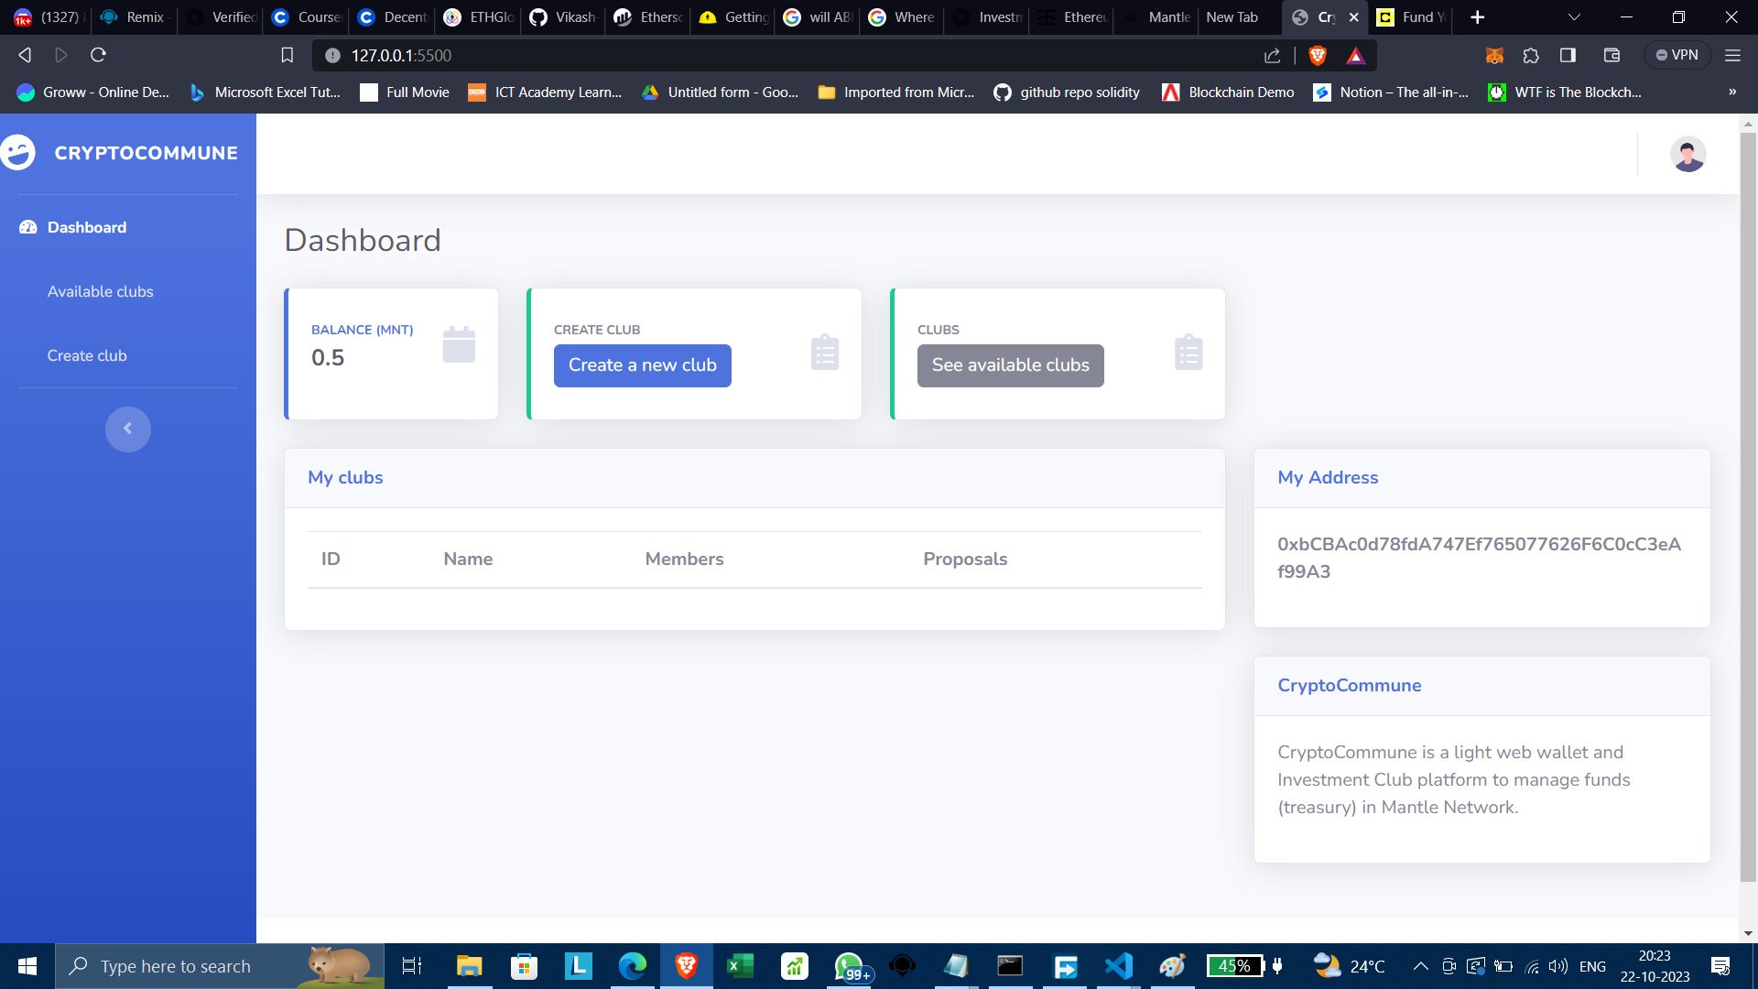The image size is (1758, 989).
Task: Switch to the ETHGlo tab
Action: tap(479, 17)
